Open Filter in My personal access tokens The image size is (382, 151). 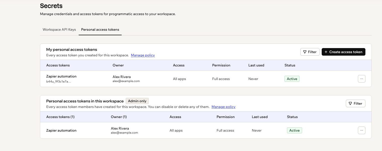point(310,52)
